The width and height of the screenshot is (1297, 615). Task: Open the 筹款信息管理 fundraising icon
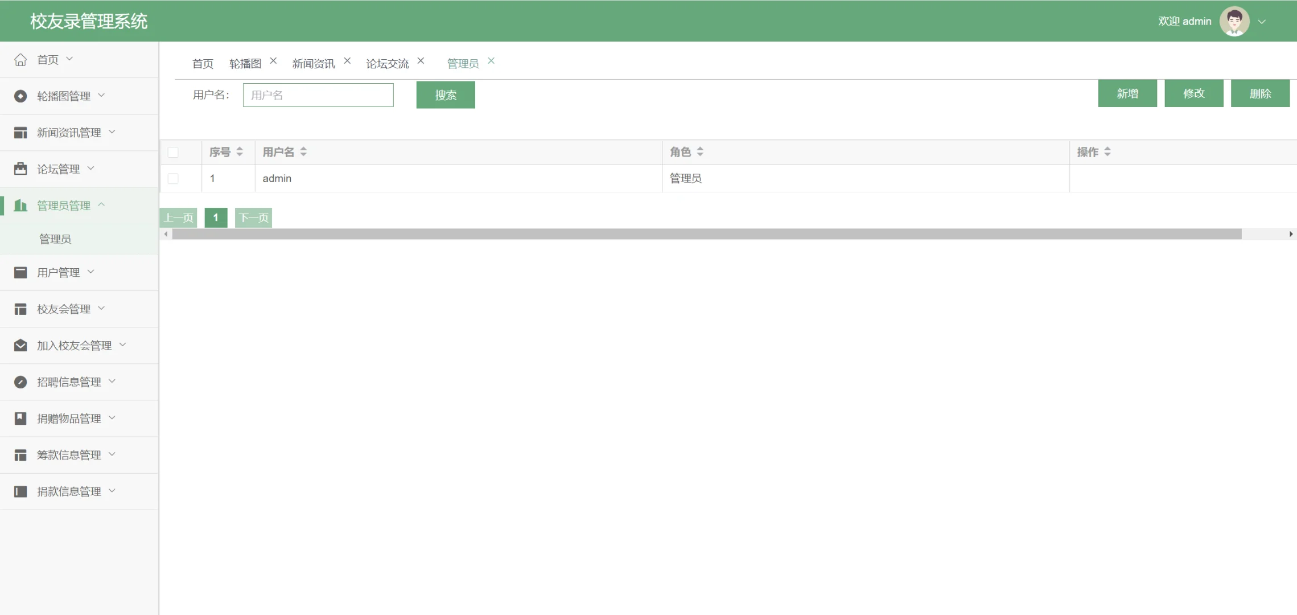pyautogui.click(x=20, y=454)
